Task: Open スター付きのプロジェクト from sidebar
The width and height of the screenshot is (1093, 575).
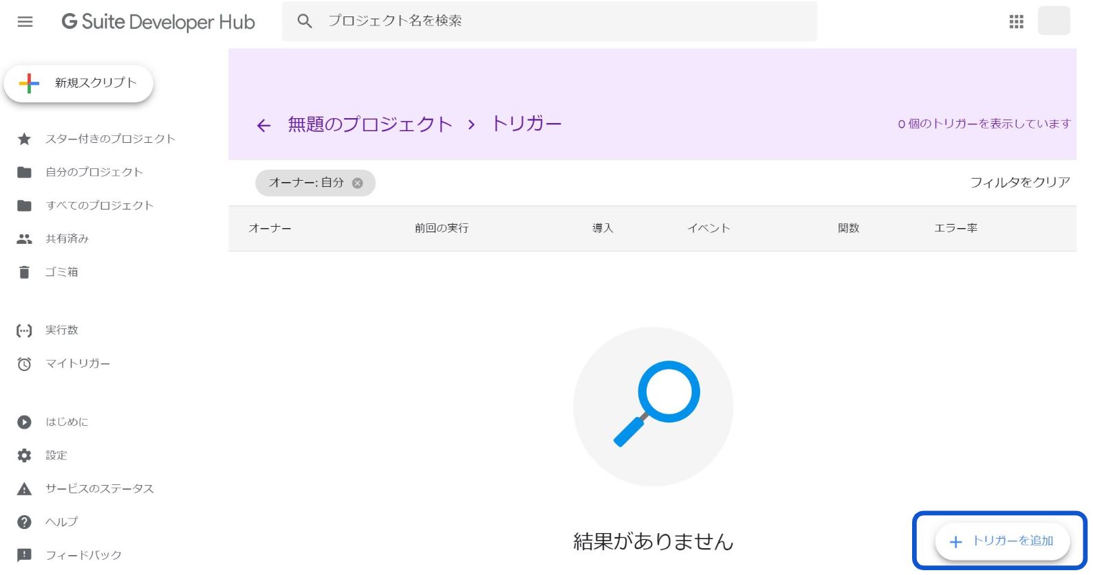Action: (x=110, y=139)
